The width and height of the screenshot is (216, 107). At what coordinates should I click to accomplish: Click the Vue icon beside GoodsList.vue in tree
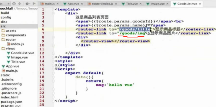coord(9,53)
